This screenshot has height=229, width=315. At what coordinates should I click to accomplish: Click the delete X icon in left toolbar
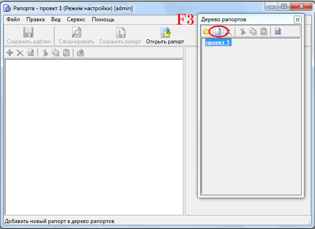pyautogui.click(x=20, y=53)
